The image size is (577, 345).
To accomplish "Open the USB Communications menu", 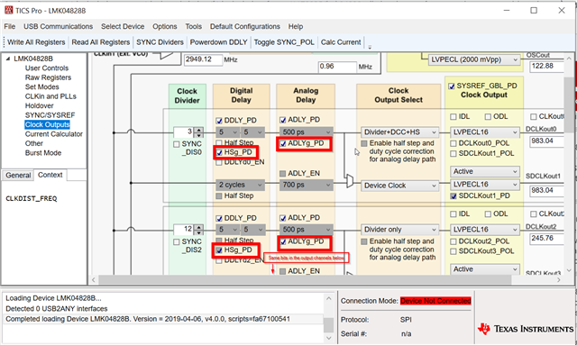I will tap(58, 26).
